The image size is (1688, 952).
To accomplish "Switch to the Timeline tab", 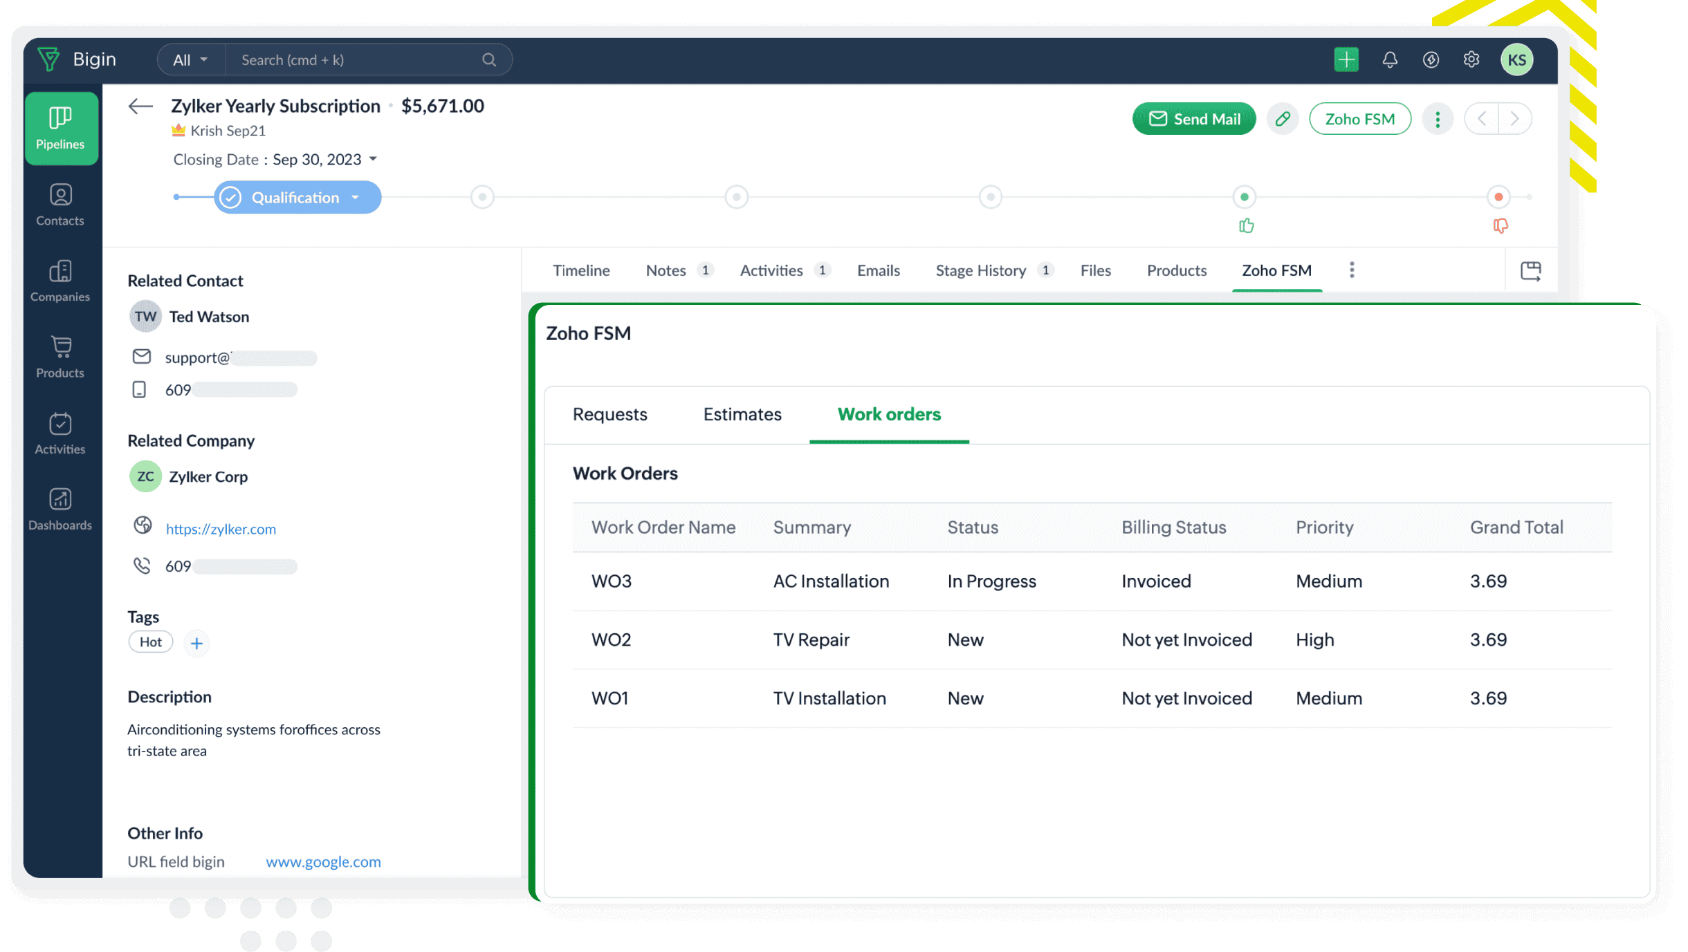I will [580, 270].
